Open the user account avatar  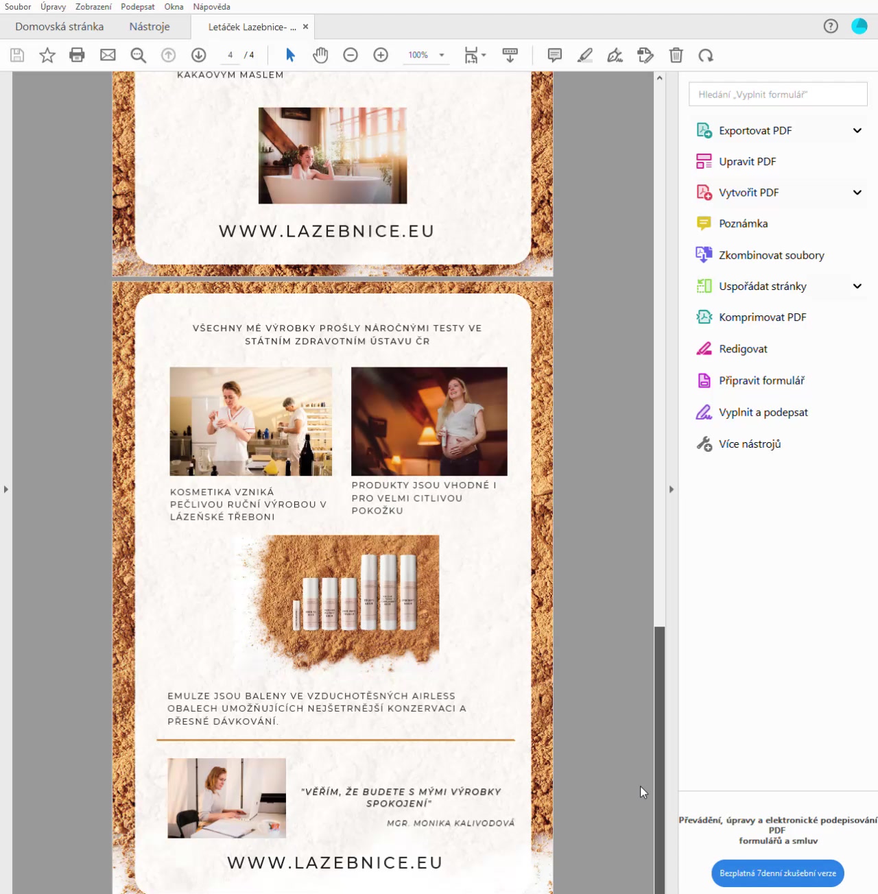tap(859, 26)
